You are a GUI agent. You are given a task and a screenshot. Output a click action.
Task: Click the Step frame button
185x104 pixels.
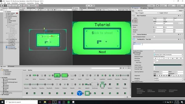93,5
